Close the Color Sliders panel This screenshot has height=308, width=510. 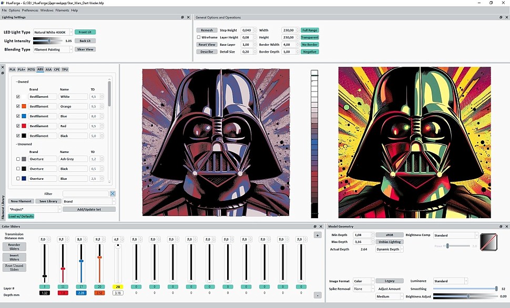tap(320, 227)
